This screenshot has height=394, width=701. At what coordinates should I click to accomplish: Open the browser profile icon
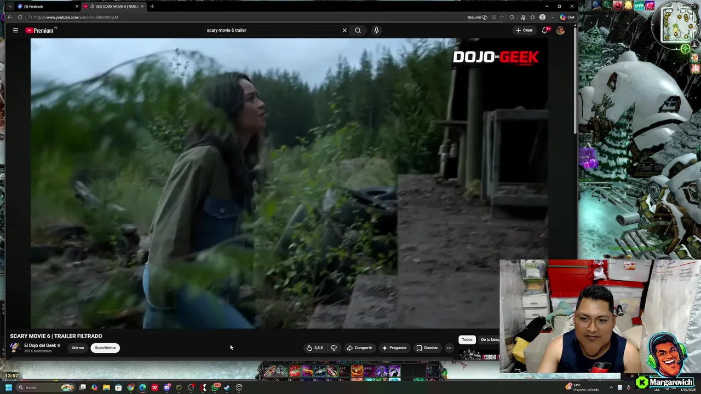tap(542, 17)
